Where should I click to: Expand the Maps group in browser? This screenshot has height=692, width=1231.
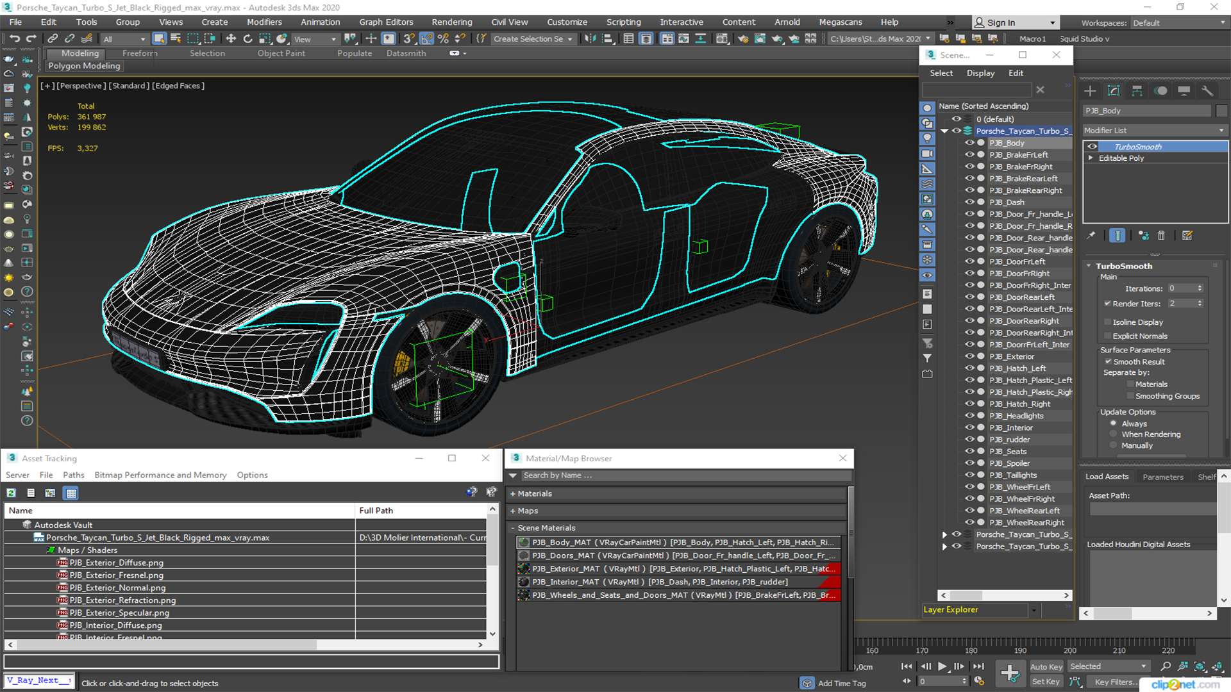click(513, 511)
